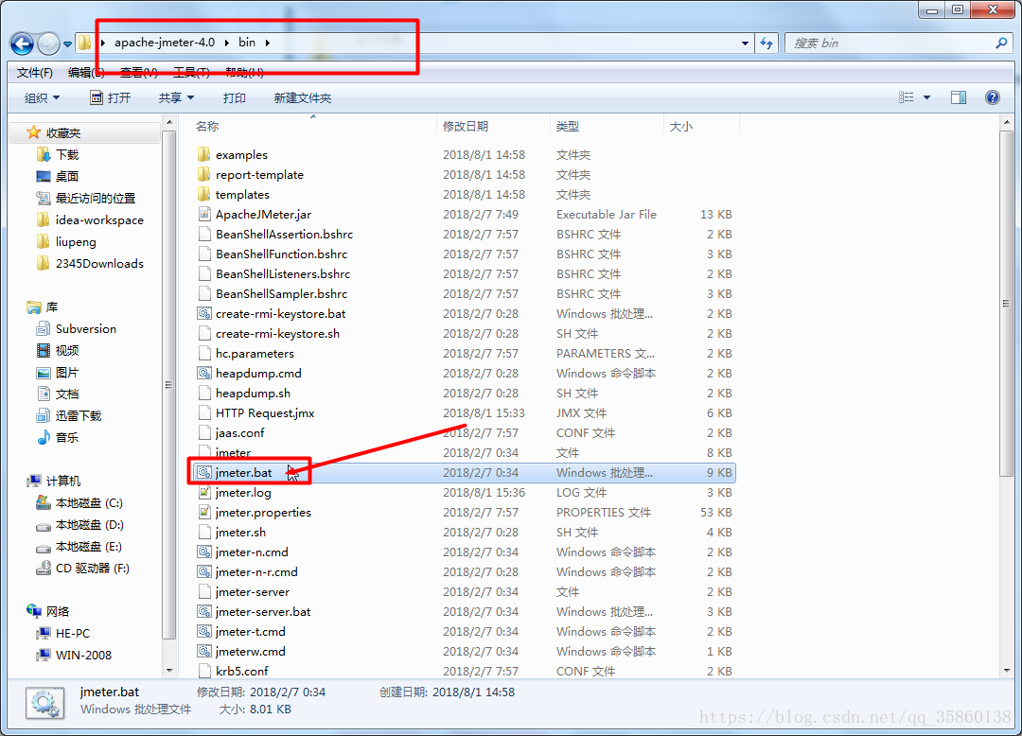This screenshot has height=736, width=1022.
Task: Open HE-PC network computer
Action: [72, 633]
